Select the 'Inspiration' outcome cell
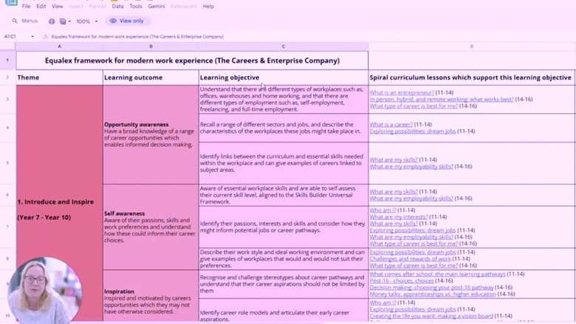 [x=151, y=296]
